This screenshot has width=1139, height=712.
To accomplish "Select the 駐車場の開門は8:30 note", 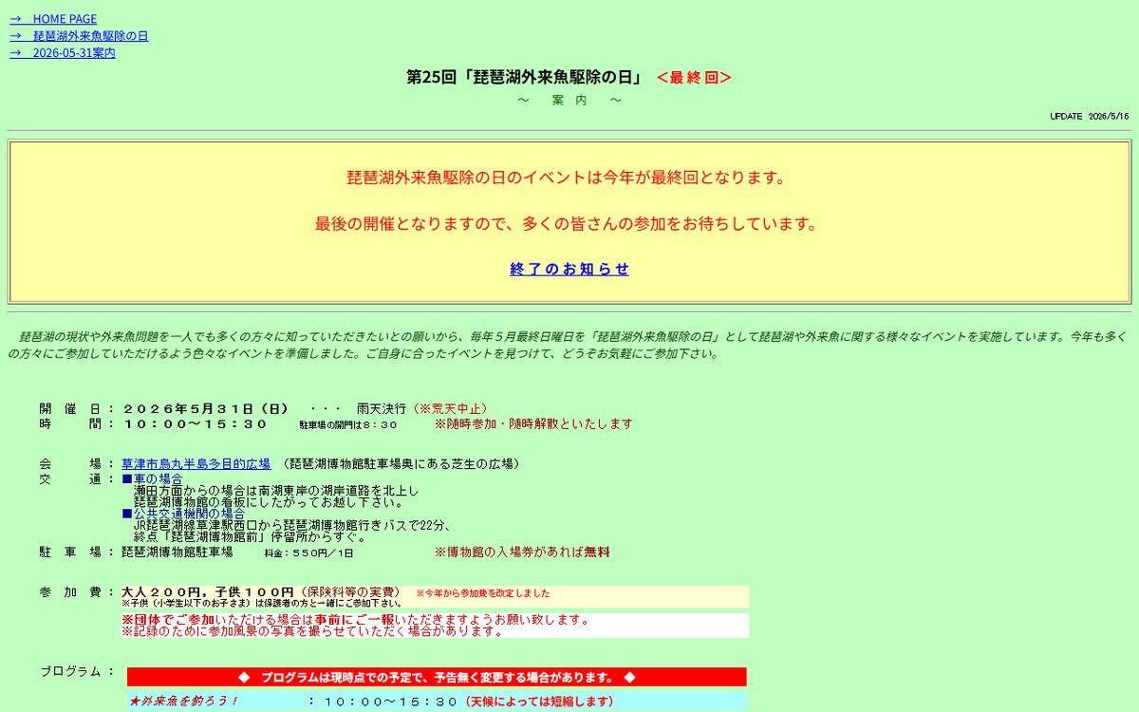I will pos(348,425).
